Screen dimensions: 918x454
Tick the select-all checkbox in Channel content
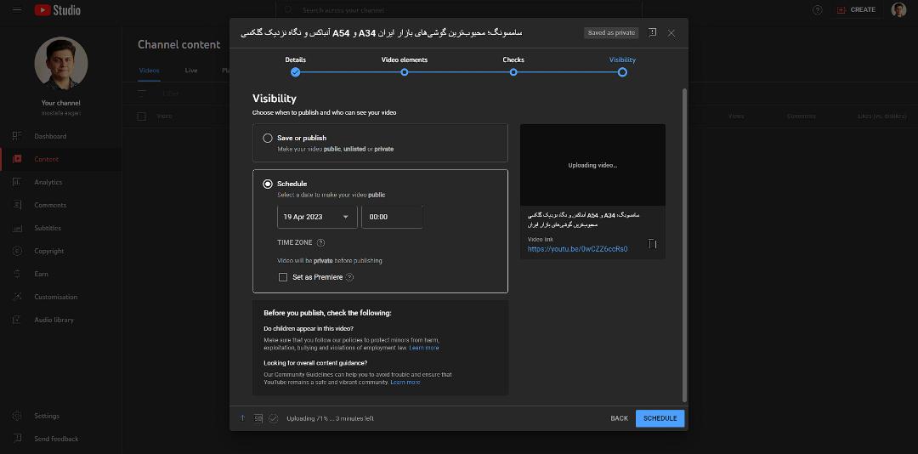141,116
